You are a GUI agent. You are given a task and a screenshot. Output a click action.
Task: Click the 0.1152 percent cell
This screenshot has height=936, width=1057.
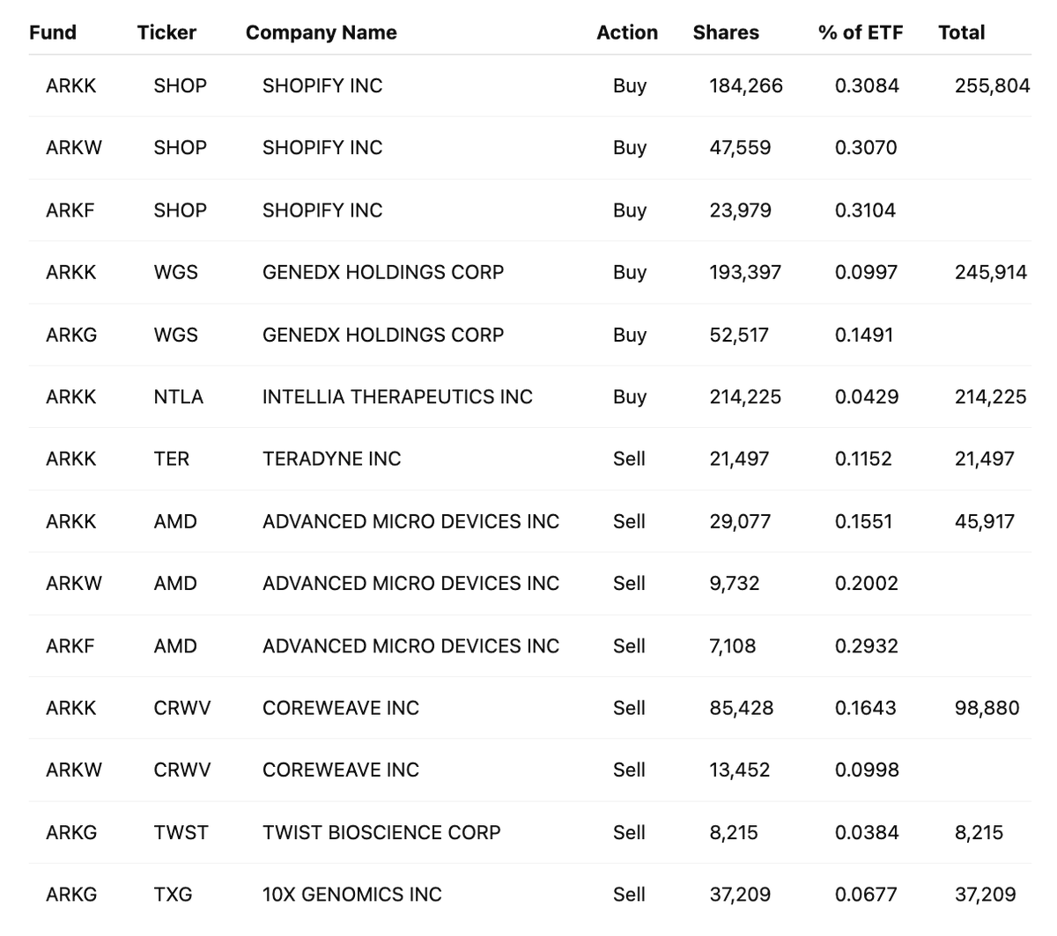click(x=863, y=459)
